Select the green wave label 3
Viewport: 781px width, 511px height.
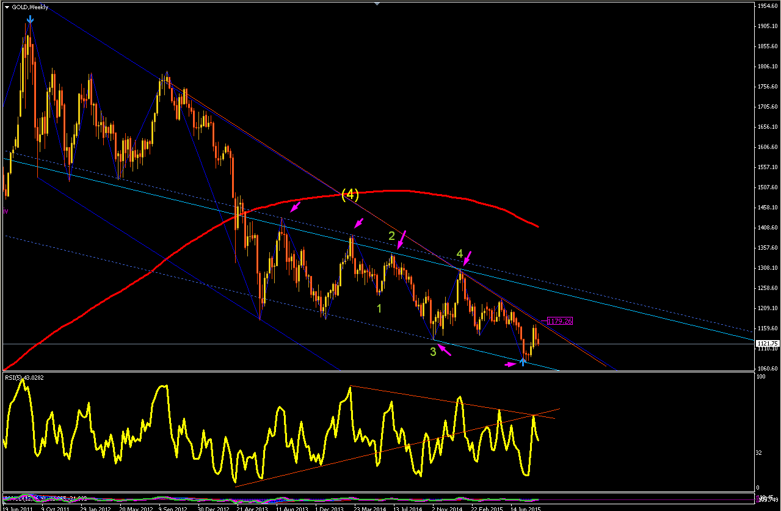point(434,351)
